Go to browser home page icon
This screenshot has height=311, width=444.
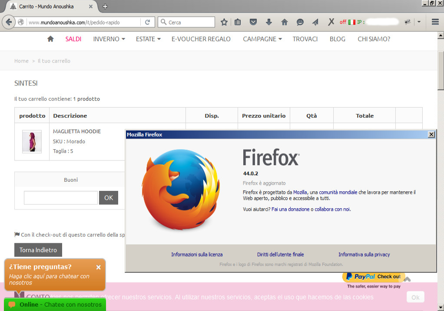[x=284, y=22]
